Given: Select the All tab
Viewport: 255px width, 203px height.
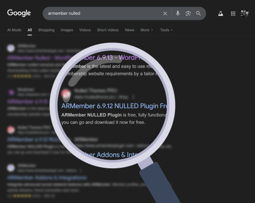Looking at the screenshot, I should pos(30,30).
